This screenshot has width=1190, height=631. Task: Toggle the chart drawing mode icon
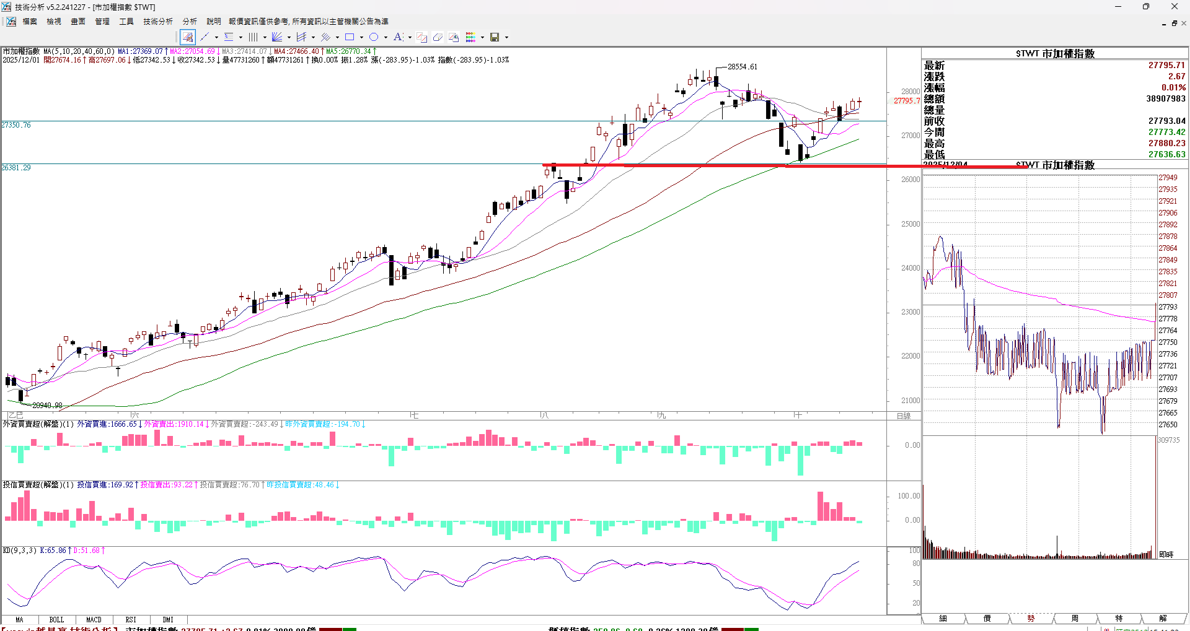[x=188, y=37]
